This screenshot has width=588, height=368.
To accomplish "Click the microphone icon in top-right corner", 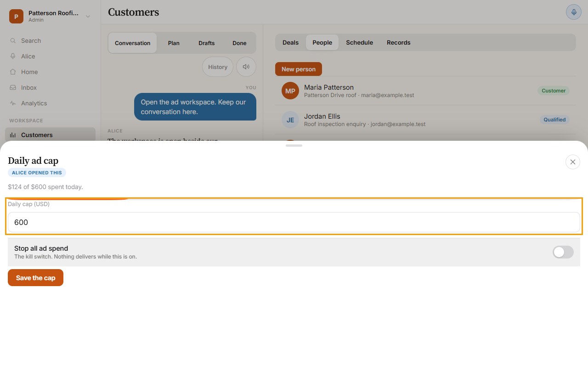I will point(573,12).
